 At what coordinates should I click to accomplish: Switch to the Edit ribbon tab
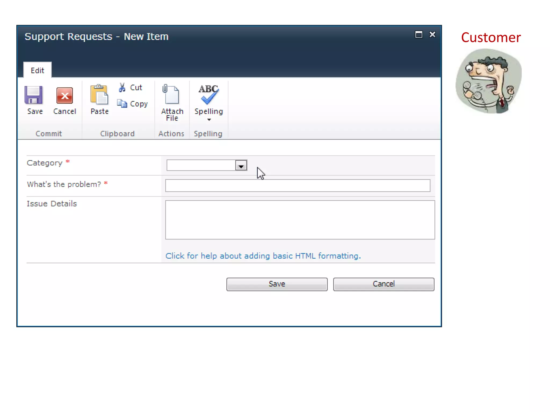click(37, 70)
